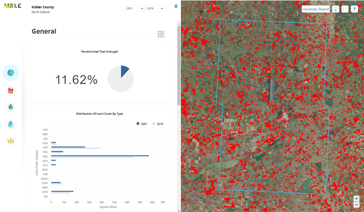Open the 2016 end year dropdown
This screenshot has height=212, width=364.
pos(155,8)
